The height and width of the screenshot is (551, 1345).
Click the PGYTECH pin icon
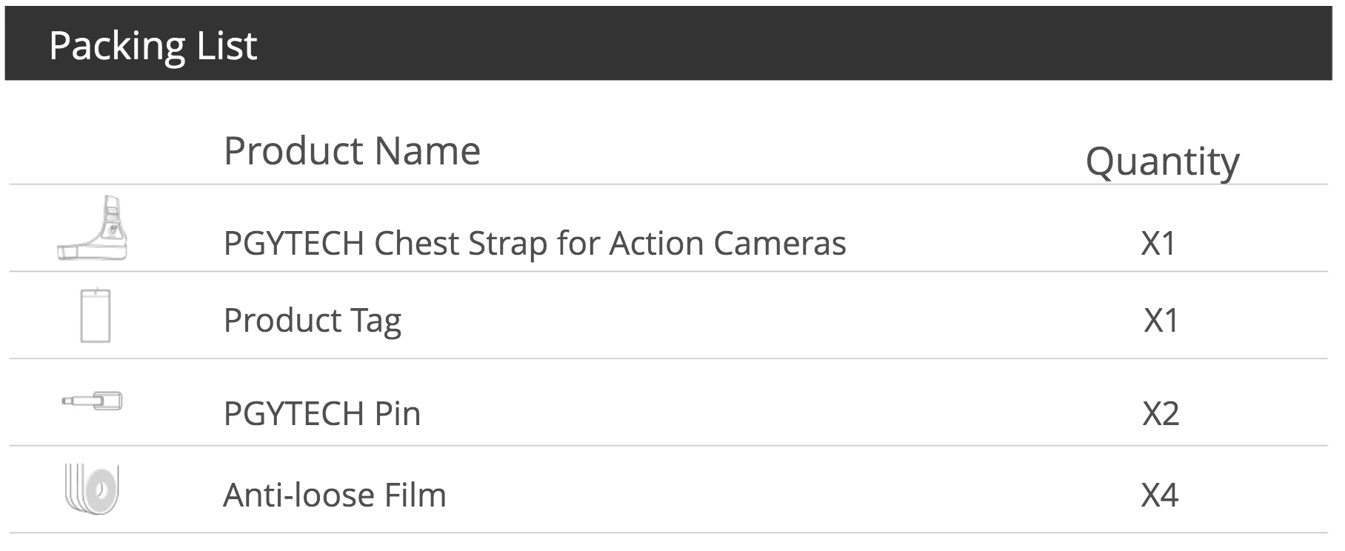(x=93, y=401)
